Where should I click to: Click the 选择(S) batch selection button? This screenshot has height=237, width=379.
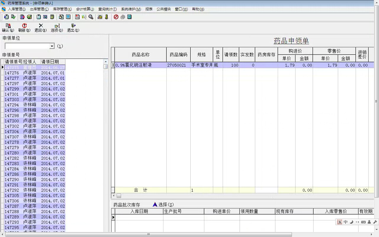163,205
